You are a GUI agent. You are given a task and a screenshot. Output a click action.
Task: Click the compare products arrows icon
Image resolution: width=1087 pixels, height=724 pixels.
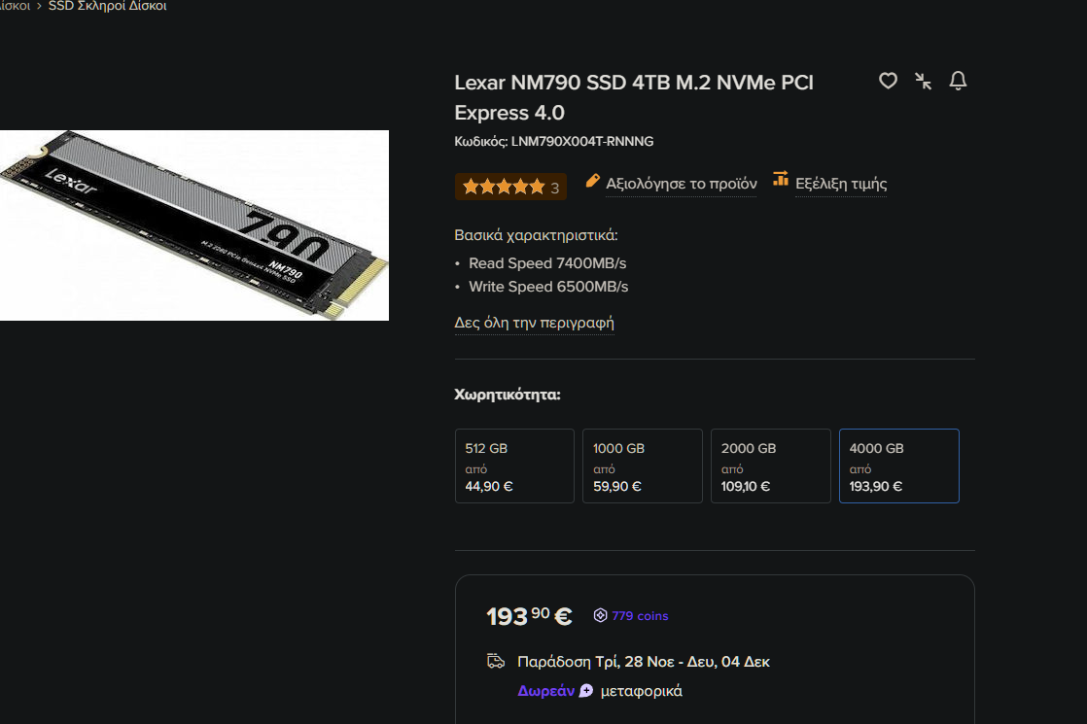923,81
